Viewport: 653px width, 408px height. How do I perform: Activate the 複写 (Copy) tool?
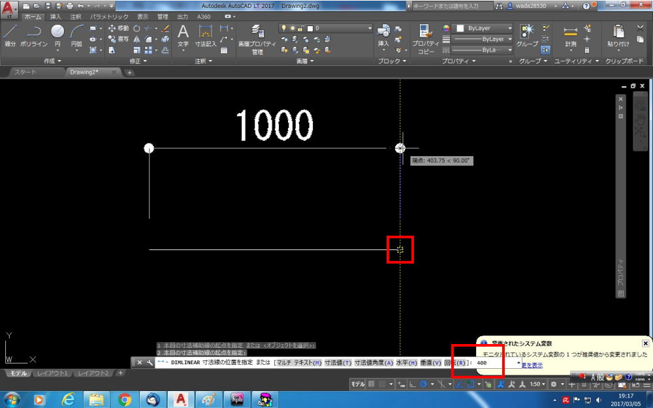pos(119,39)
